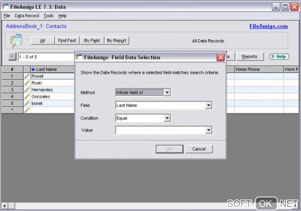The image size is (301, 211).
Task: Select row number 1 header
Action: [x=12, y=76]
